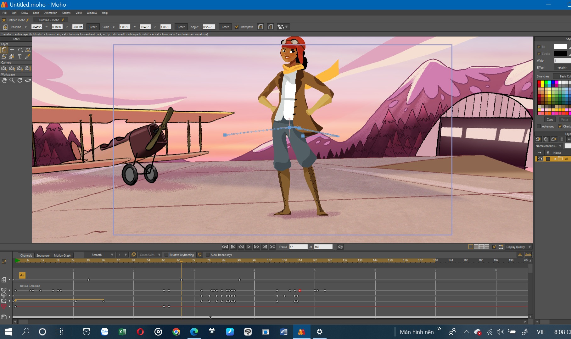Click Reset button next to Angle

pyautogui.click(x=225, y=27)
